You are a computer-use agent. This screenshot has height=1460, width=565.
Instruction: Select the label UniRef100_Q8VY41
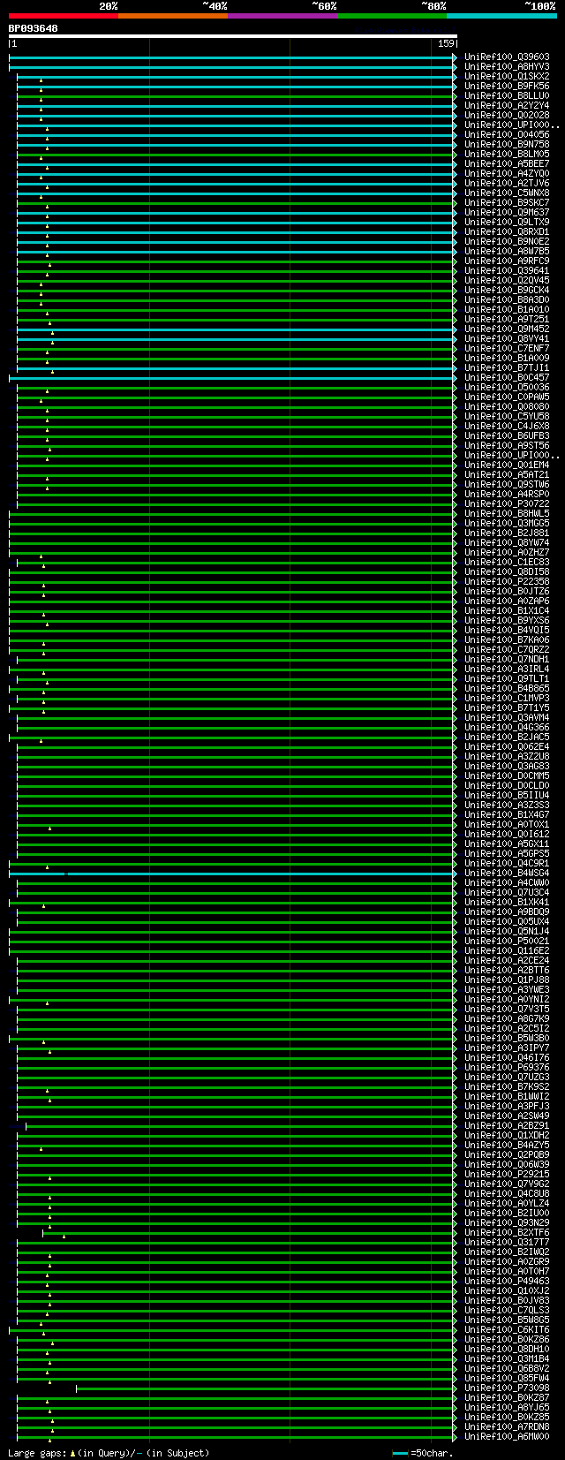(x=507, y=338)
